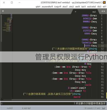107x110 pixels.
Task: Open the Project menu
Action: click(x=57, y=7)
